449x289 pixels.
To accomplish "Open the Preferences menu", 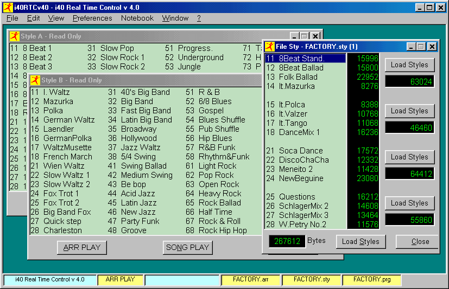I will 92,18.
